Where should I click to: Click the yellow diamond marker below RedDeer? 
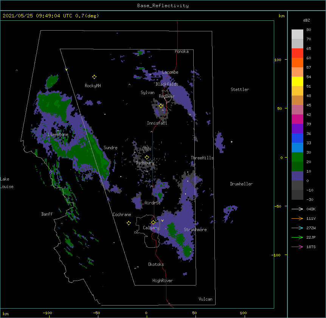[161, 106]
